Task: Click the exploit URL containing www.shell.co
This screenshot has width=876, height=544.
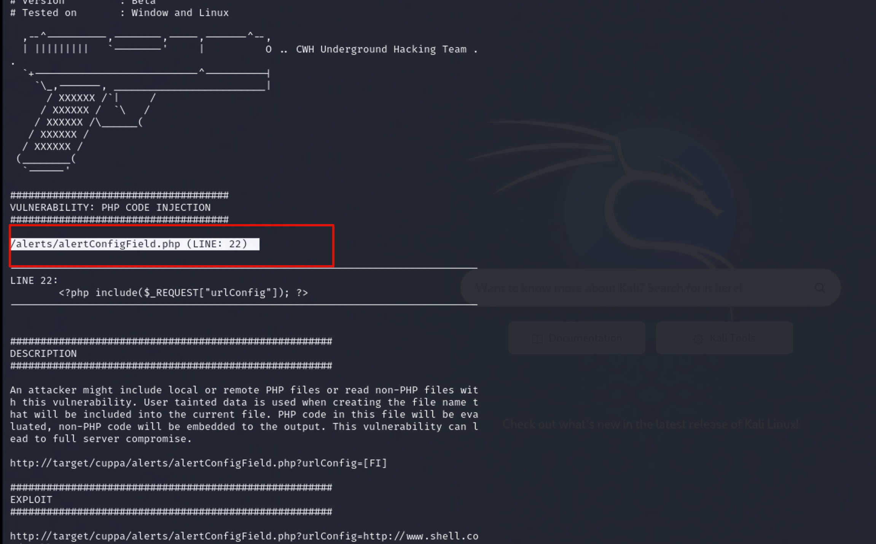Action: click(244, 536)
